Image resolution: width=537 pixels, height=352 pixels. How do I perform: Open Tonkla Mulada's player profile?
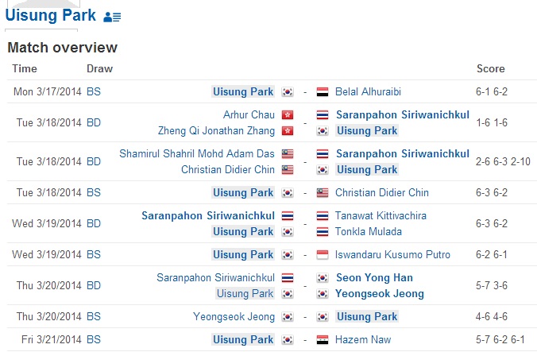pos(368,232)
